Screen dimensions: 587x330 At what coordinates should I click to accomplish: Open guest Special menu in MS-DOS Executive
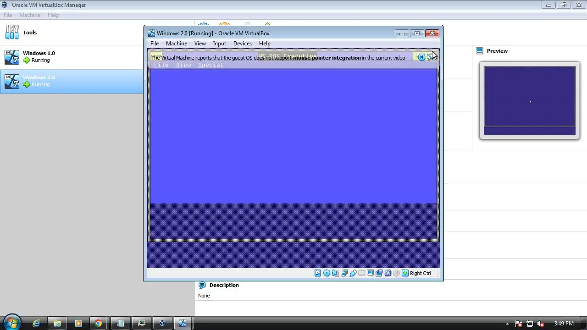click(210, 65)
